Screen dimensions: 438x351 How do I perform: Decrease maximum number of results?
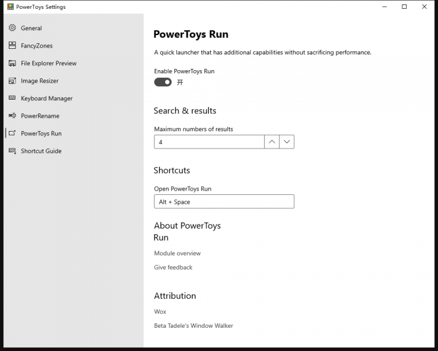pyautogui.click(x=287, y=142)
